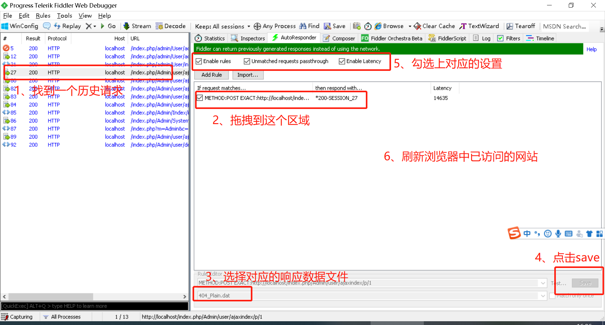Open the File menu
Viewport: 605px width, 325px height.
pos(8,15)
